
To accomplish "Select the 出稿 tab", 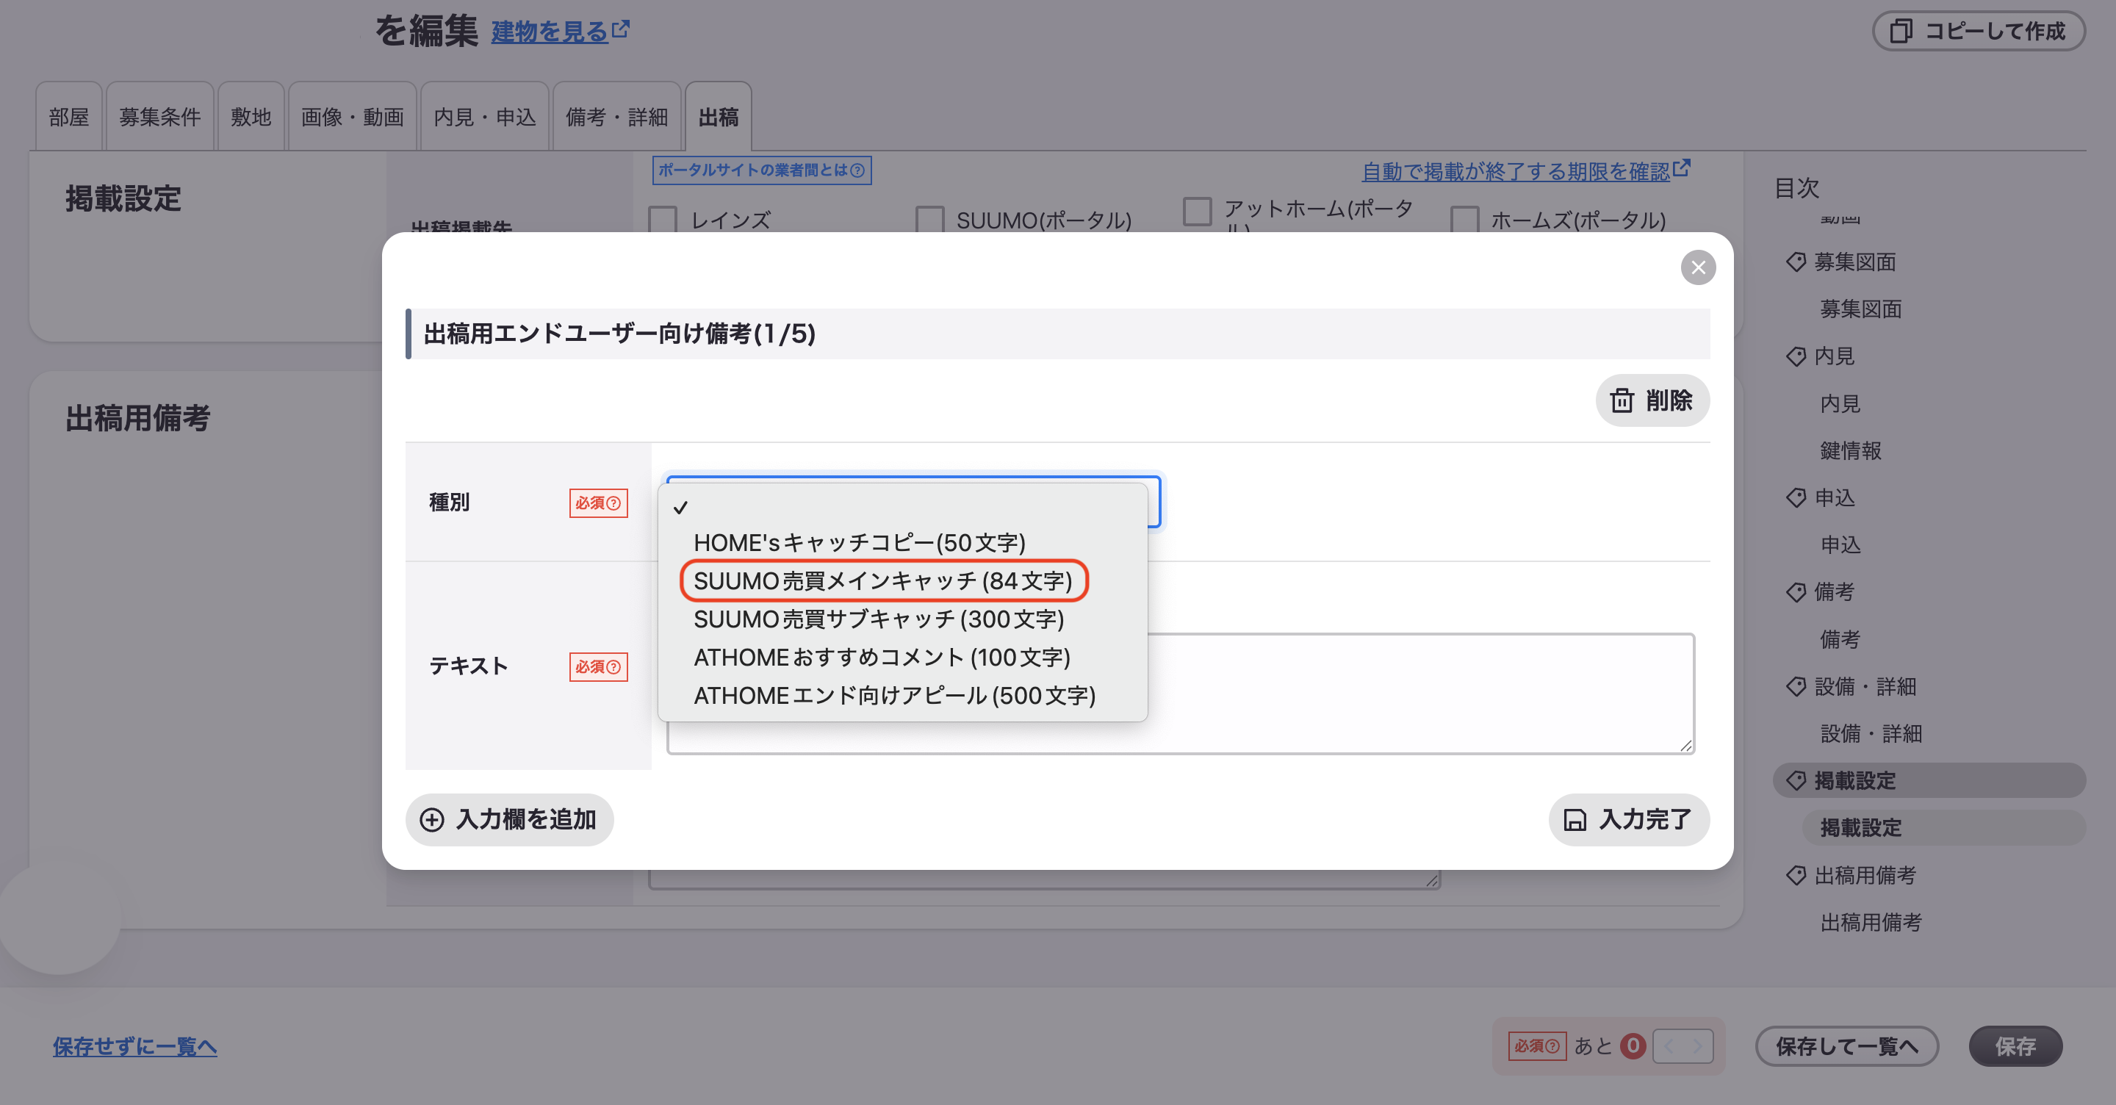I will [718, 117].
